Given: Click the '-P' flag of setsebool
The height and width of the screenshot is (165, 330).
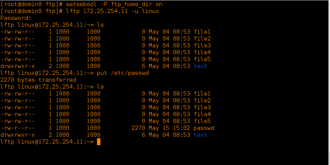Looking at the screenshot, I should coord(104,4).
